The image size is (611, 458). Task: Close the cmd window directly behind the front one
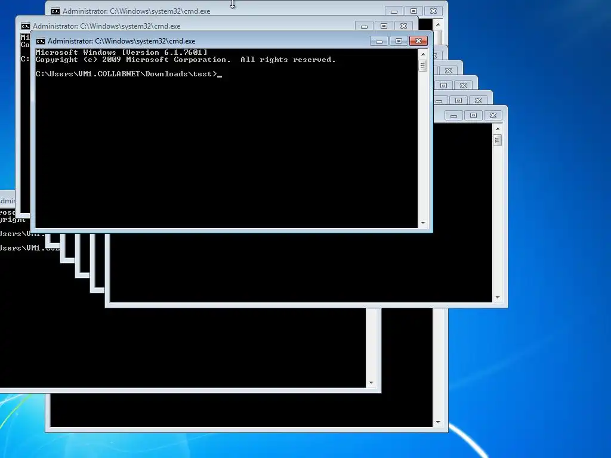(404, 26)
